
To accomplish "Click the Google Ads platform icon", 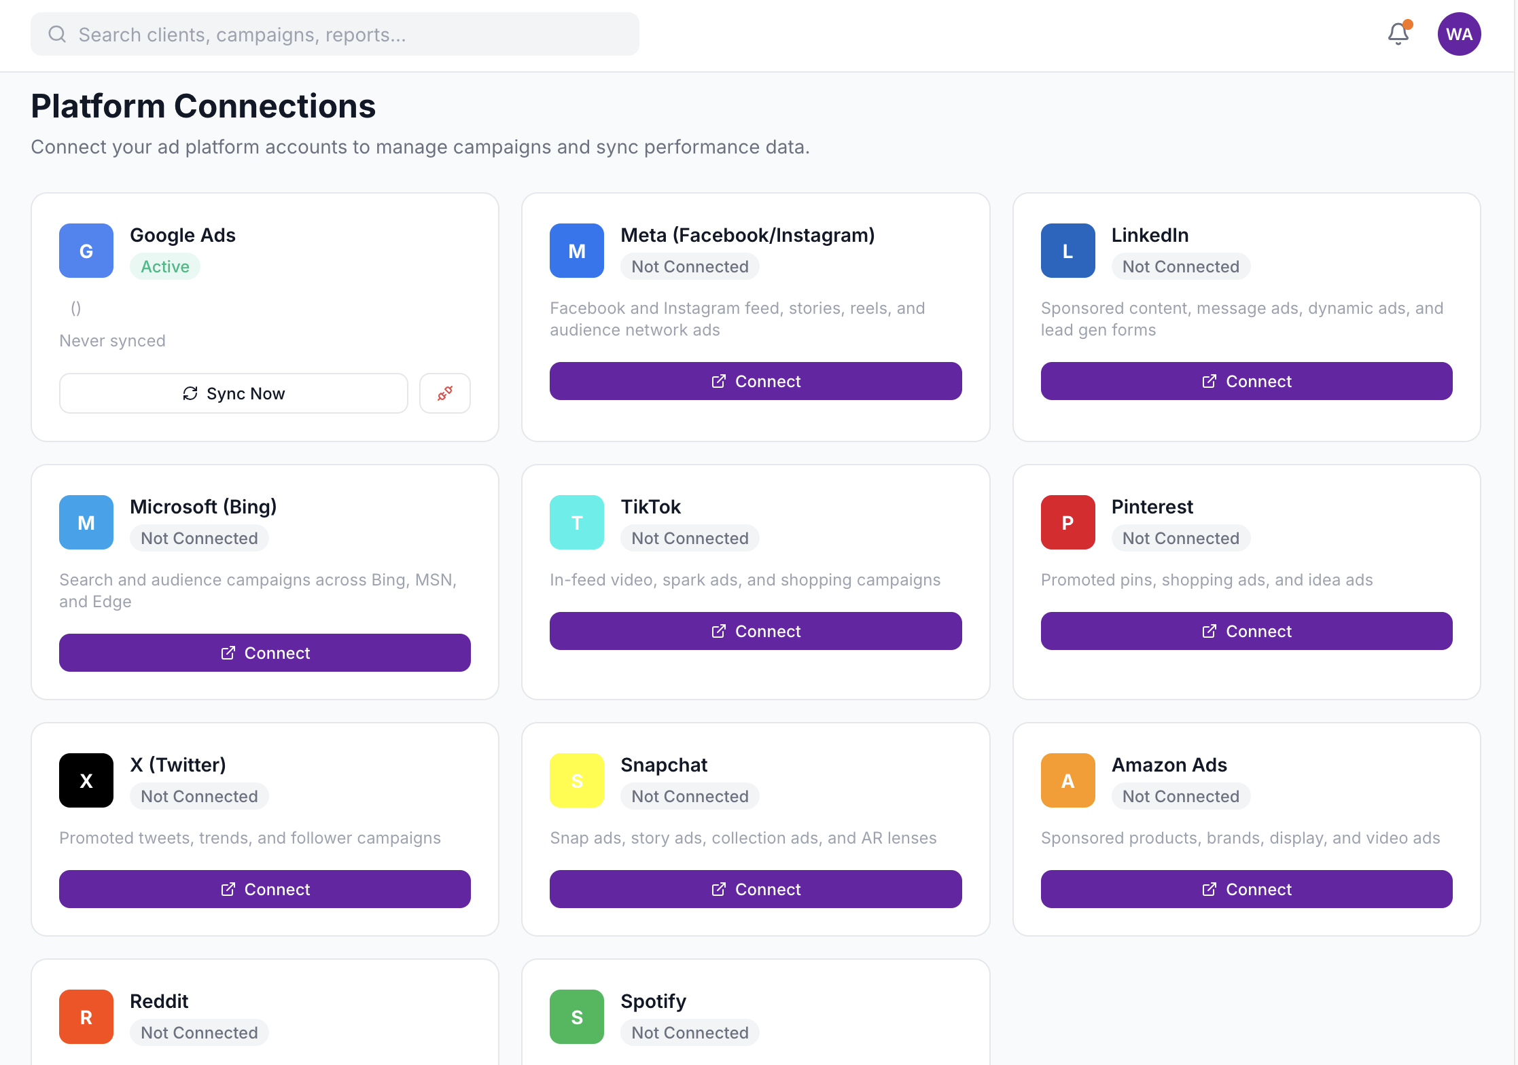I will click(x=86, y=250).
